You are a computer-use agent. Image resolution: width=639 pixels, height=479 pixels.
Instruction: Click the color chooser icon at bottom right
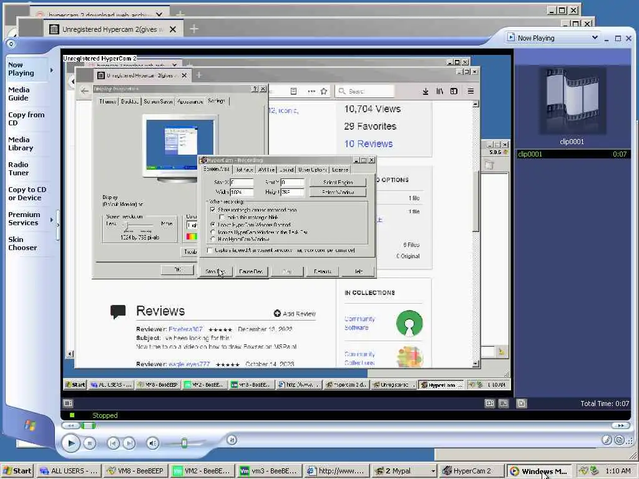[x=607, y=440]
